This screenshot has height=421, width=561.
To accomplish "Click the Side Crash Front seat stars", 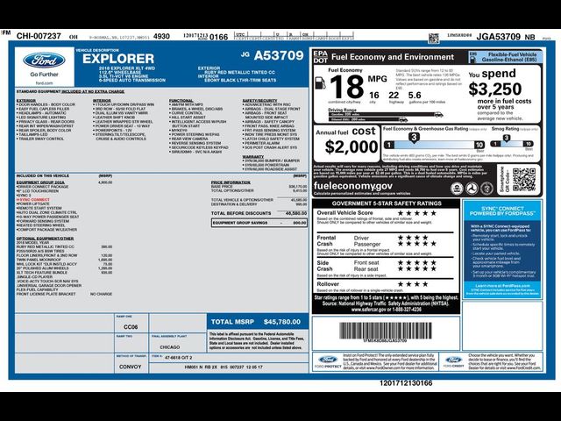I will click(417, 262).
